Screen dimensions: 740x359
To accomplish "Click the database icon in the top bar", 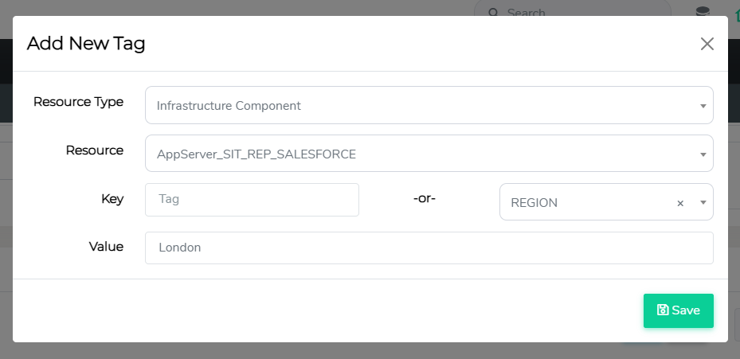I will tap(702, 11).
